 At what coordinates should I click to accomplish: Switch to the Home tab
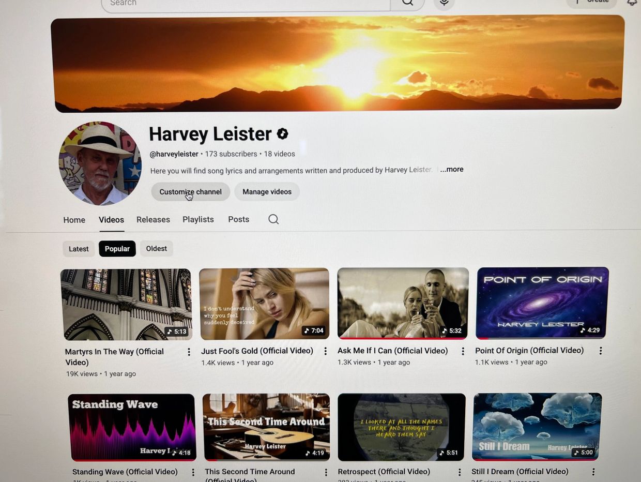[x=74, y=220]
